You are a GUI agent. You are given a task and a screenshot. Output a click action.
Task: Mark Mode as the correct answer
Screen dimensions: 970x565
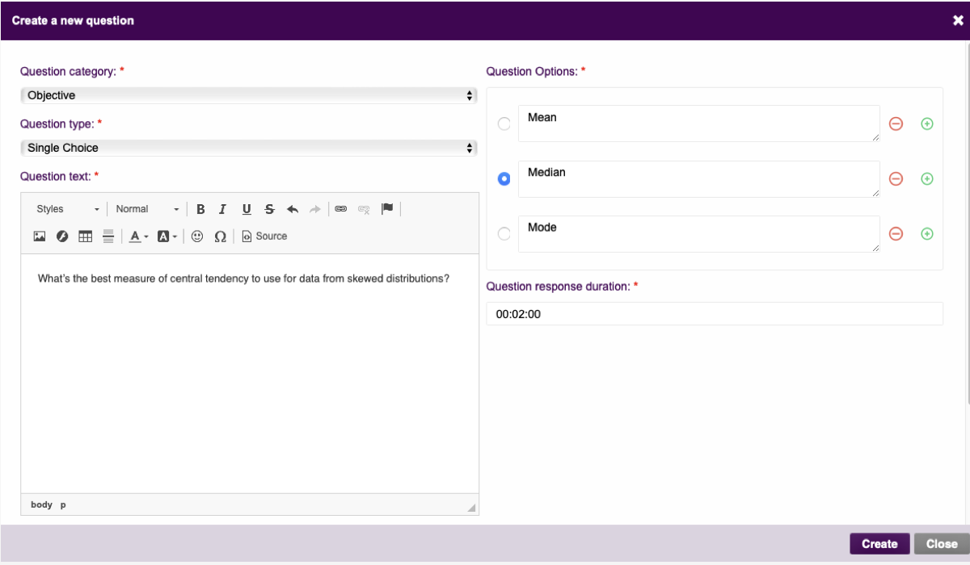pyautogui.click(x=504, y=234)
